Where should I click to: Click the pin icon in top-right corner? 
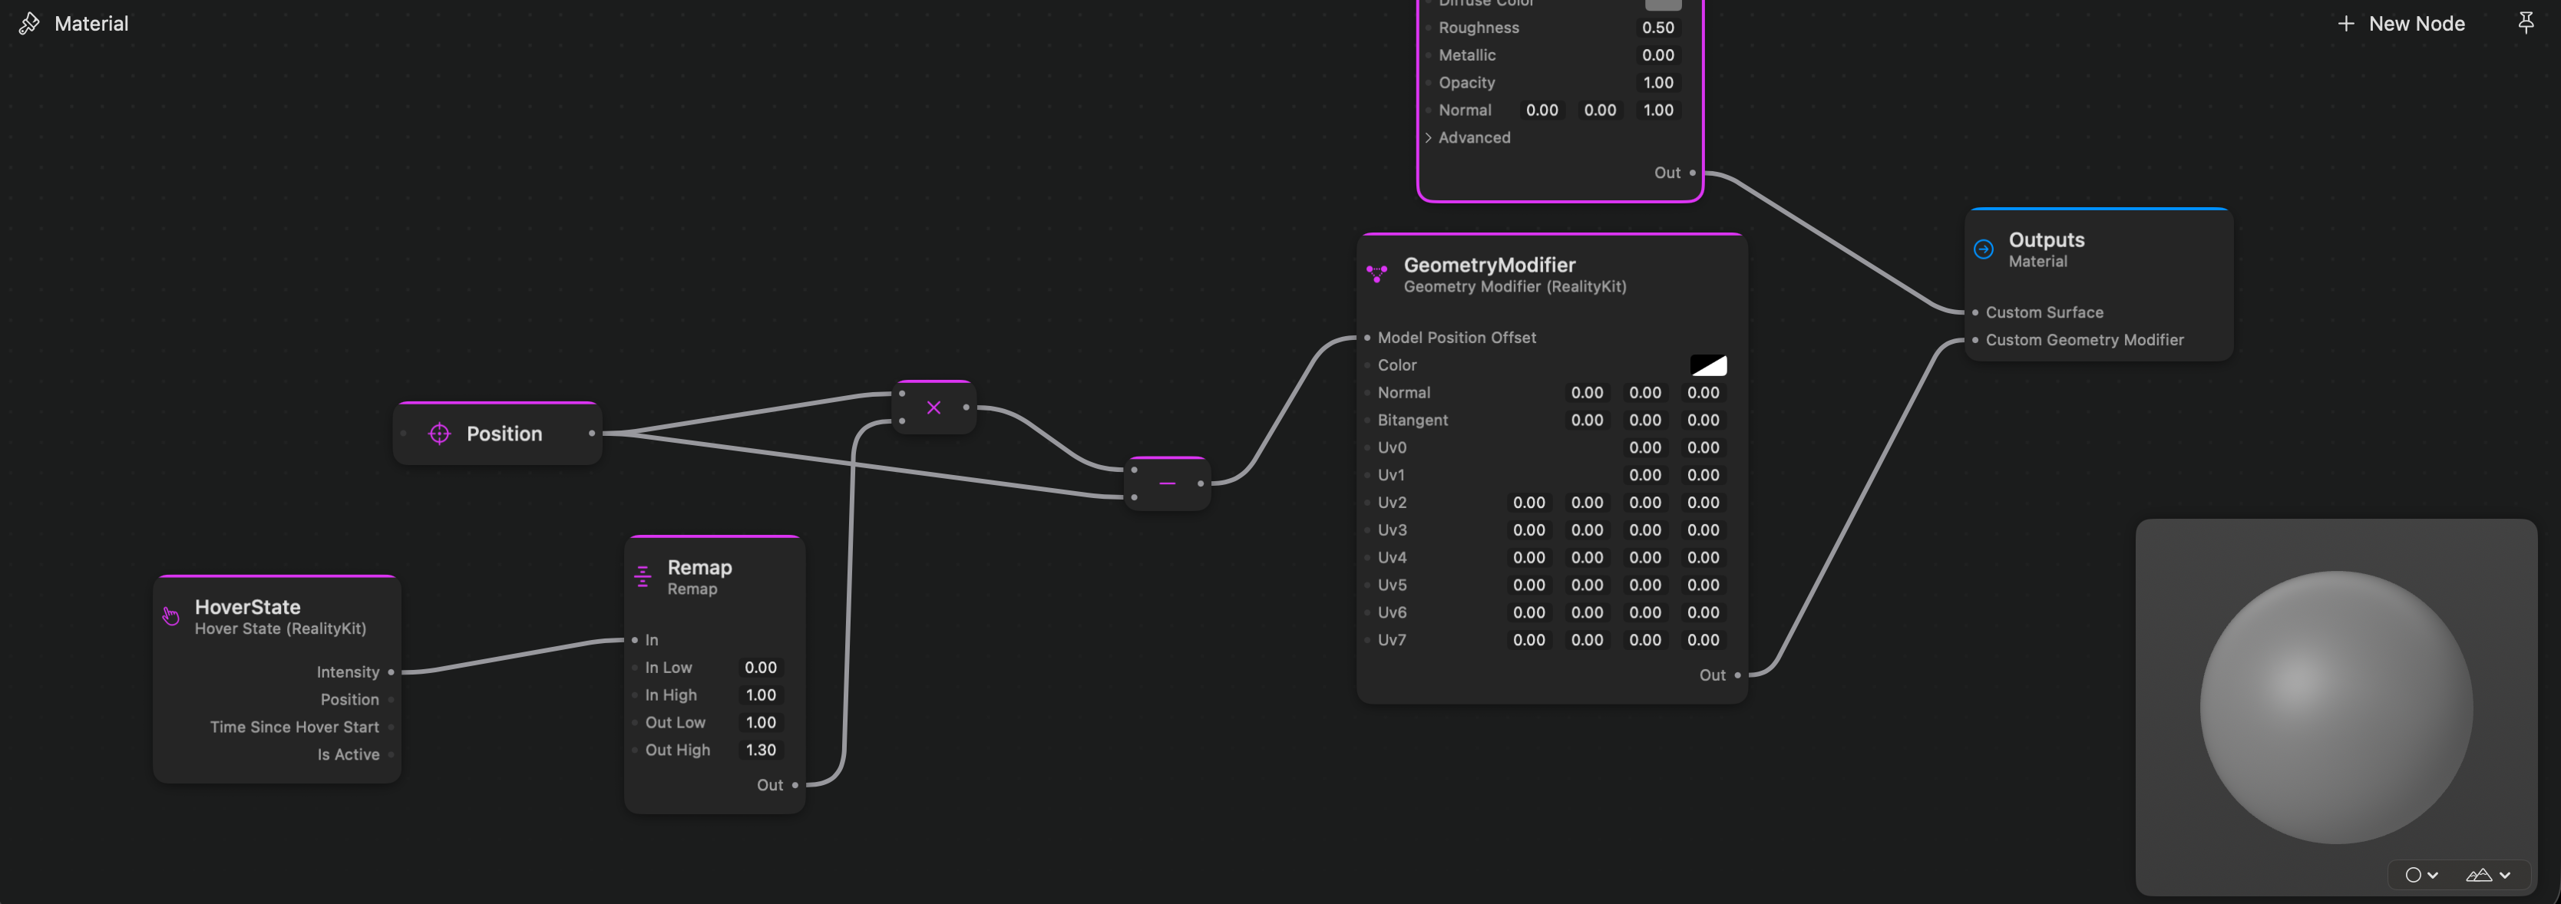(x=2525, y=21)
